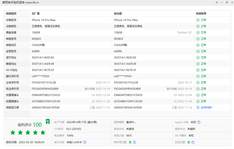Click green check icon for 蜂窝地址 row
The height and width of the screenshot is (149, 234).
198,64
